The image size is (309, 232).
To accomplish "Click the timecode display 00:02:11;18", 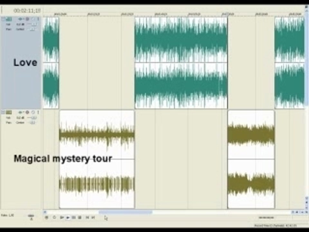I will (x=27, y=10).
